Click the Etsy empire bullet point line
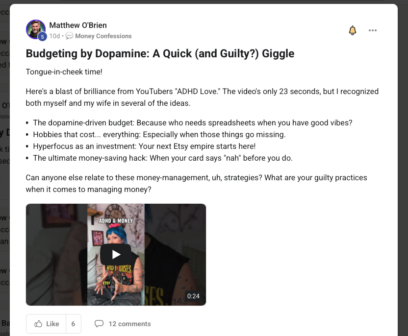Screen dimensions: 408x336 144,146
